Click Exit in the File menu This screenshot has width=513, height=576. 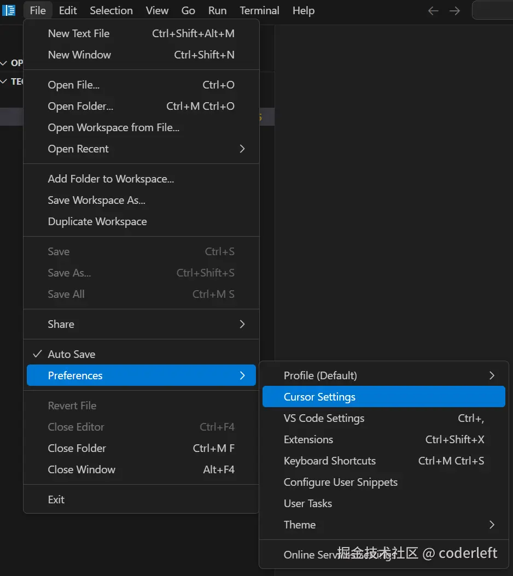click(x=56, y=499)
